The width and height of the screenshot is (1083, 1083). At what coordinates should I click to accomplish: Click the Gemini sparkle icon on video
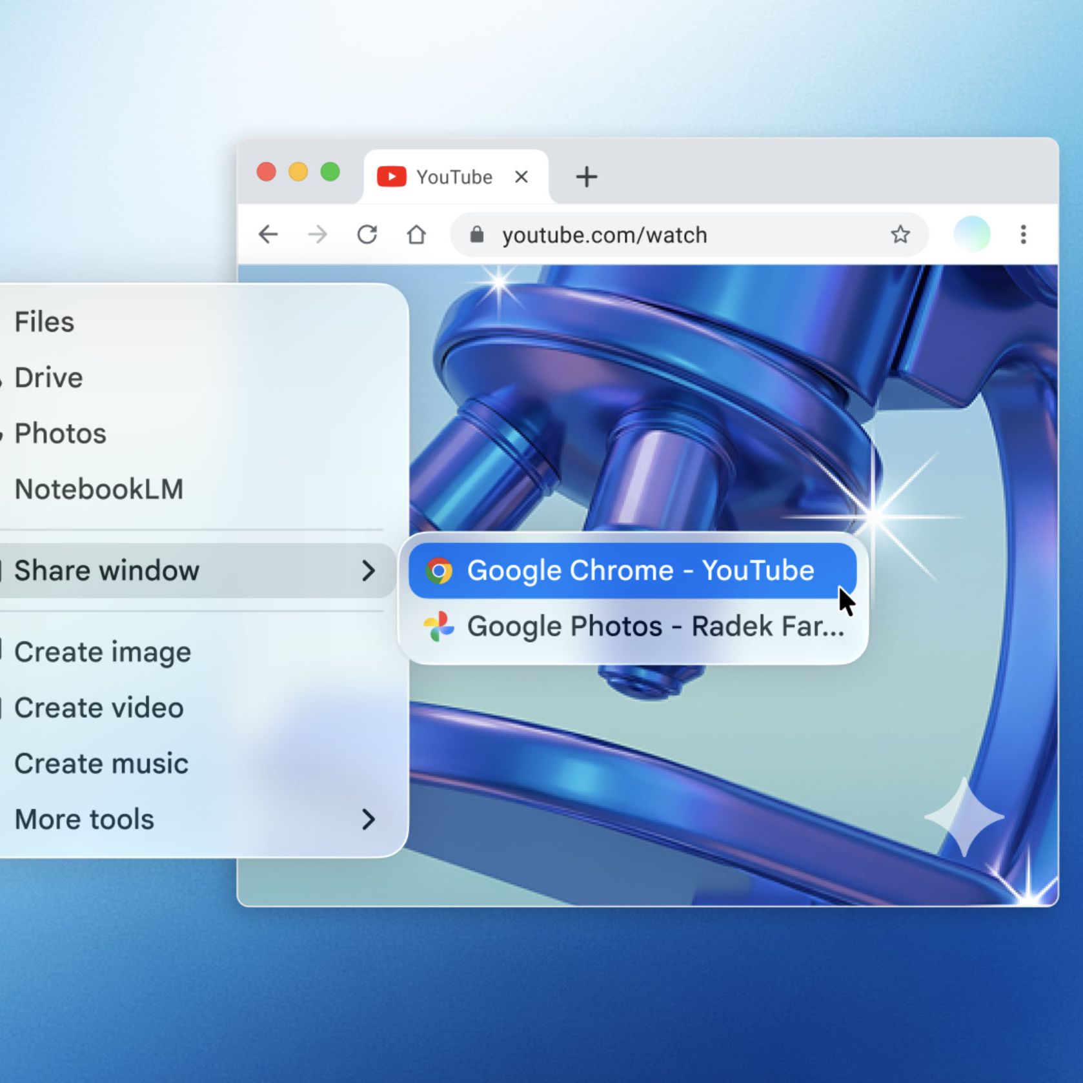point(965,817)
